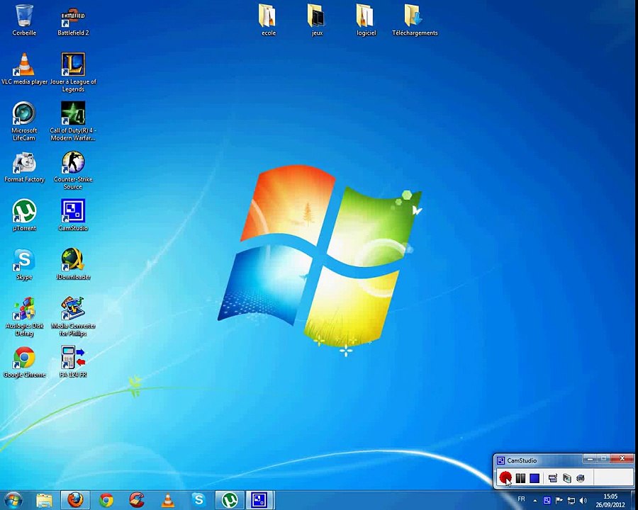The width and height of the screenshot is (638, 510).
Task: Open Action Center flag icon
Action: point(559,500)
